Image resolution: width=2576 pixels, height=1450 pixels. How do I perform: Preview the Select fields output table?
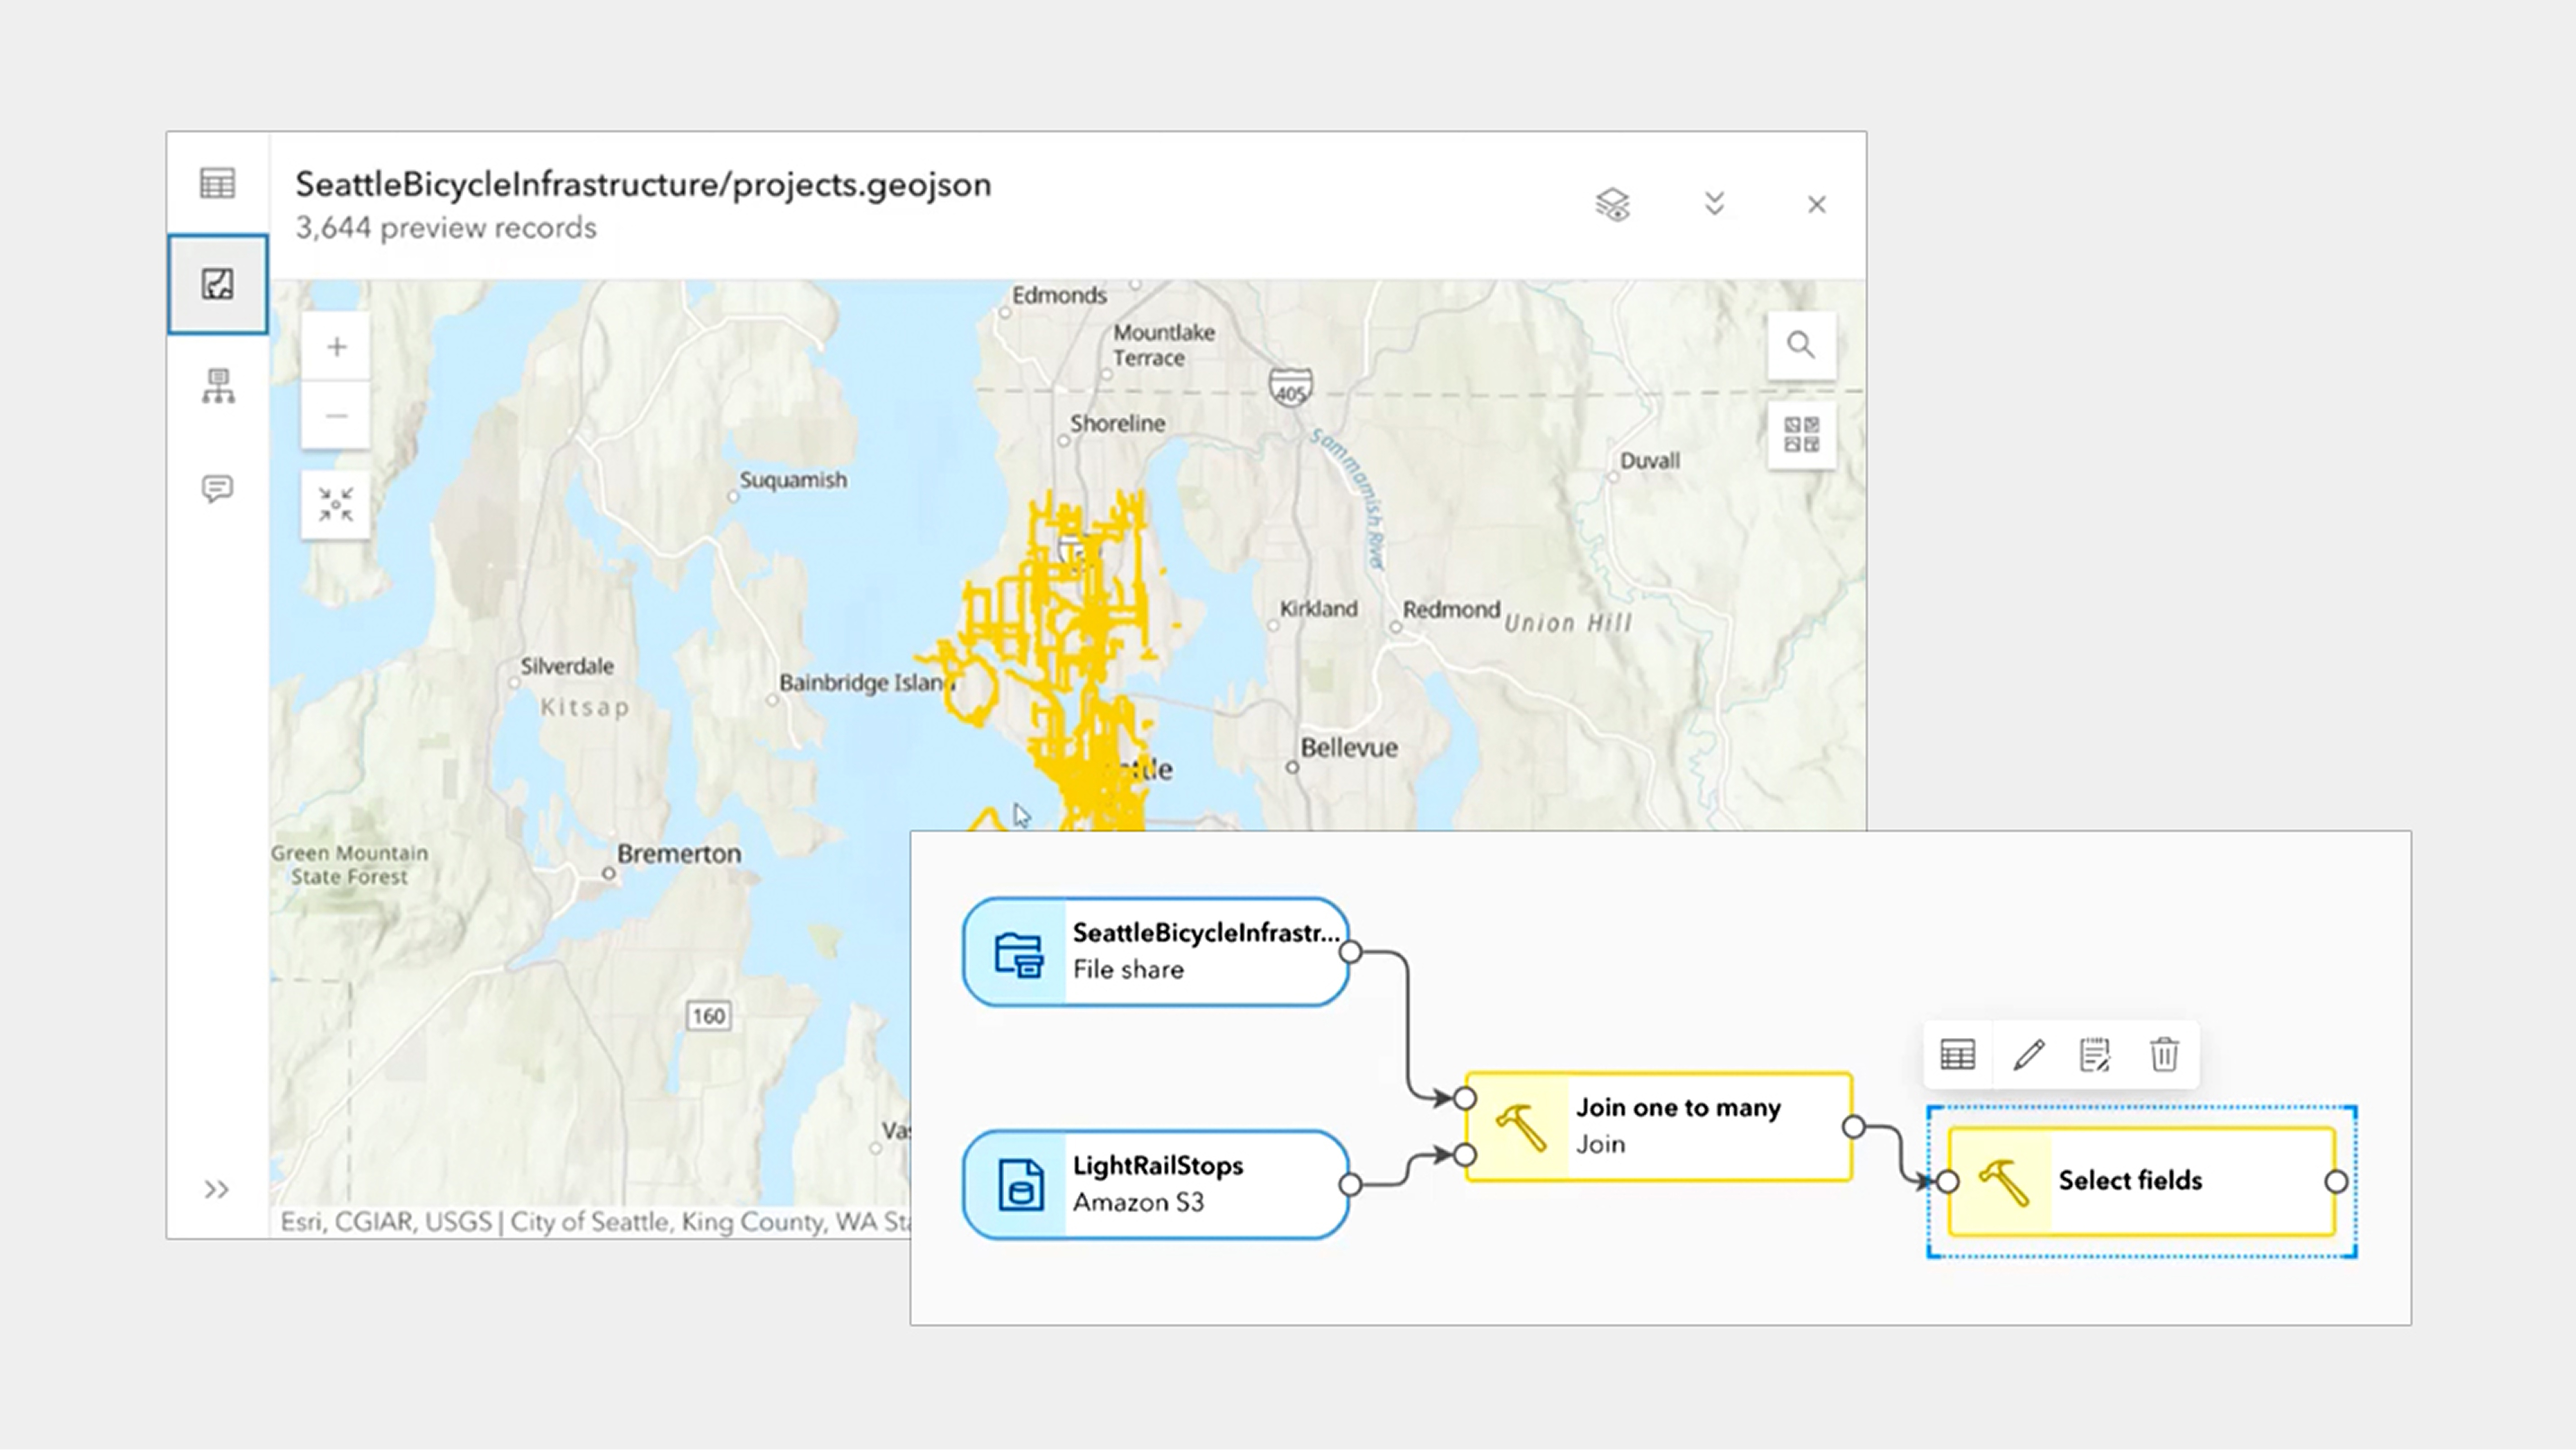tap(1957, 1054)
